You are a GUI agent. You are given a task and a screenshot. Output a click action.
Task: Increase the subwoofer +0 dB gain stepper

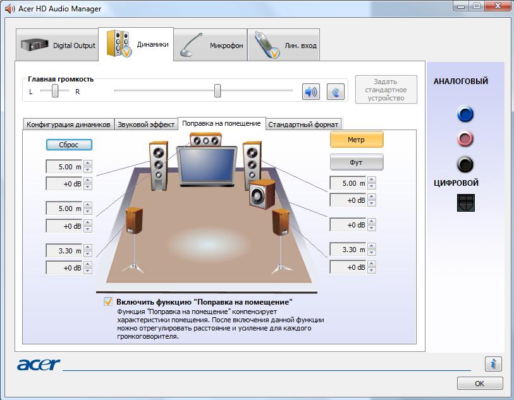click(x=371, y=221)
